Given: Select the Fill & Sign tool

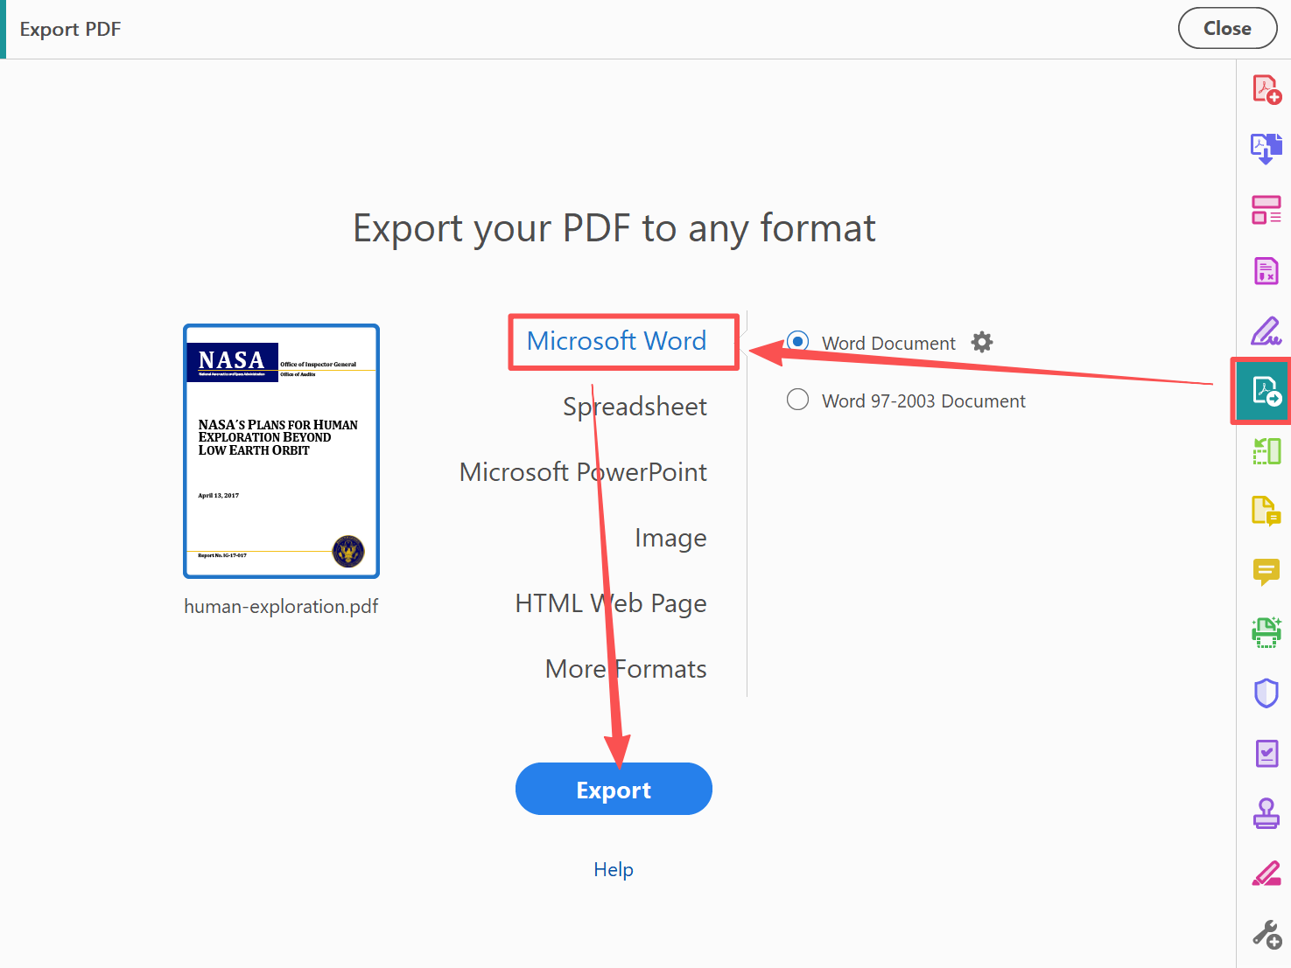Looking at the screenshot, I should tap(1266, 331).
